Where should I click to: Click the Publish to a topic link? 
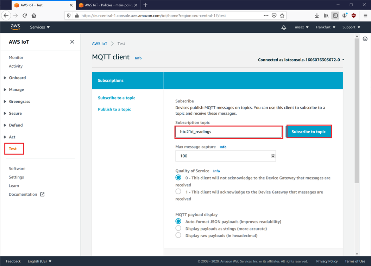click(114, 109)
